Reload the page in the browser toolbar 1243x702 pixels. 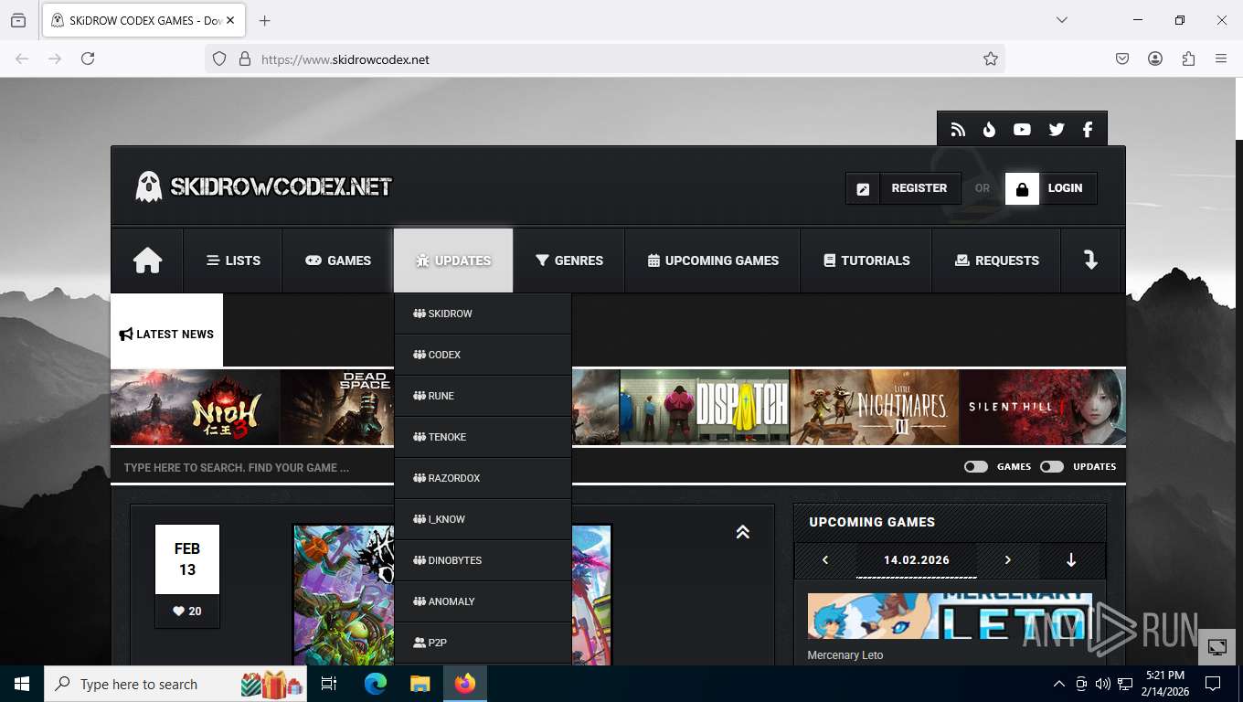[88, 58]
